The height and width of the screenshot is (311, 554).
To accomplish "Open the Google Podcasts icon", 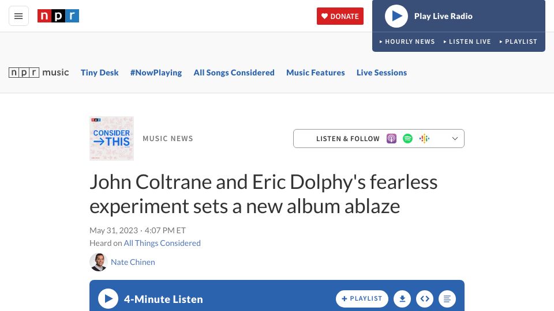I will pyautogui.click(x=424, y=139).
